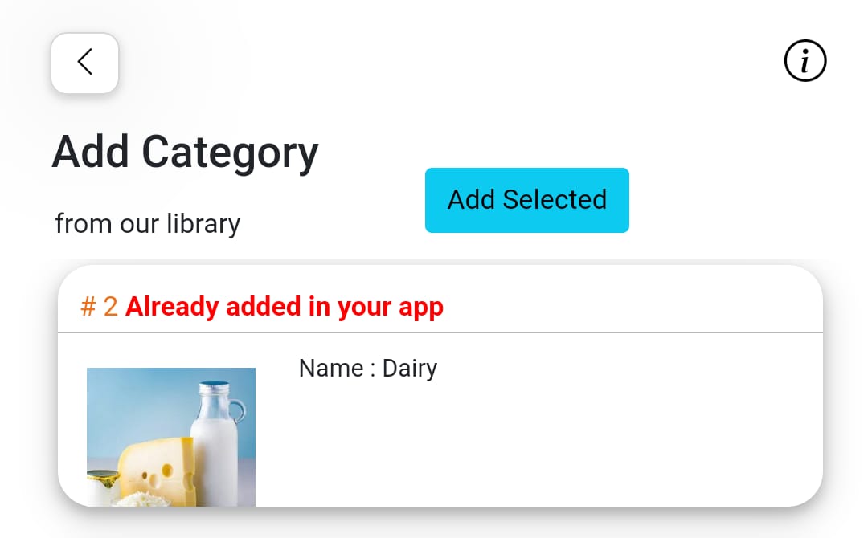The image size is (868, 538).
Task: Click the word 'Dairy' in the name field
Action: [x=410, y=369]
